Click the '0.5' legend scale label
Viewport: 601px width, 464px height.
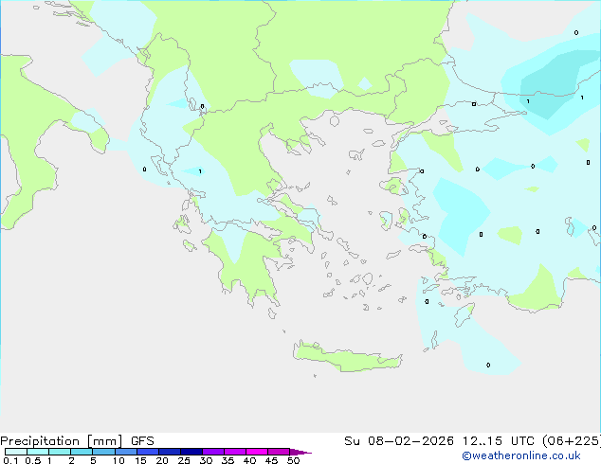tap(32, 460)
